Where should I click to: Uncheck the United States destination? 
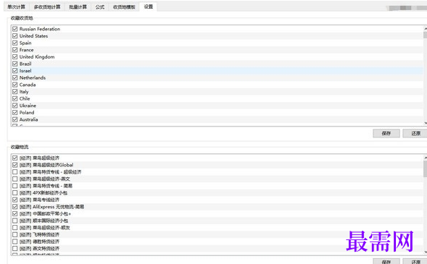tap(15, 36)
